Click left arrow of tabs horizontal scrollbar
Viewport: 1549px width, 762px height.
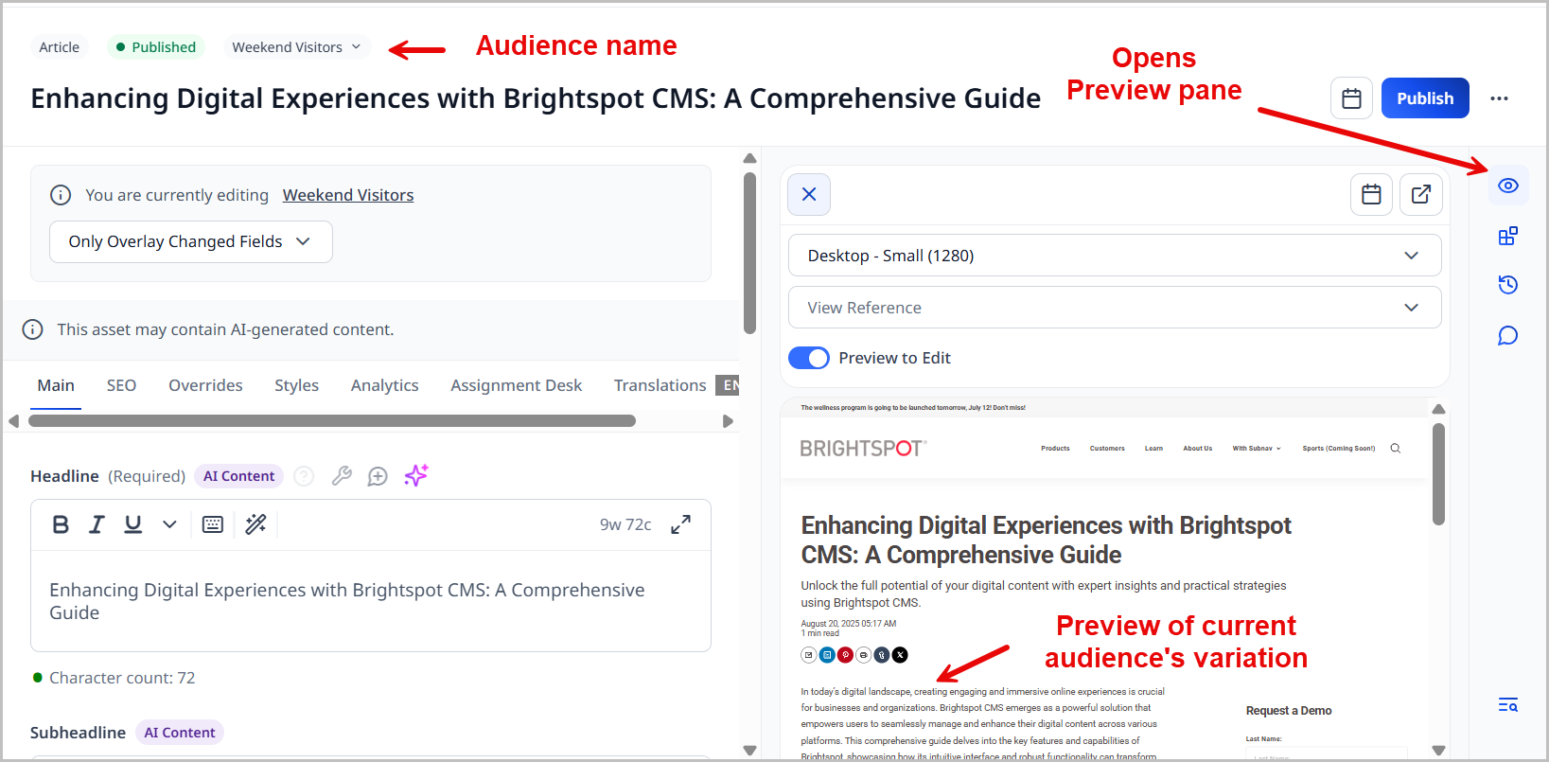[x=13, y=421]
